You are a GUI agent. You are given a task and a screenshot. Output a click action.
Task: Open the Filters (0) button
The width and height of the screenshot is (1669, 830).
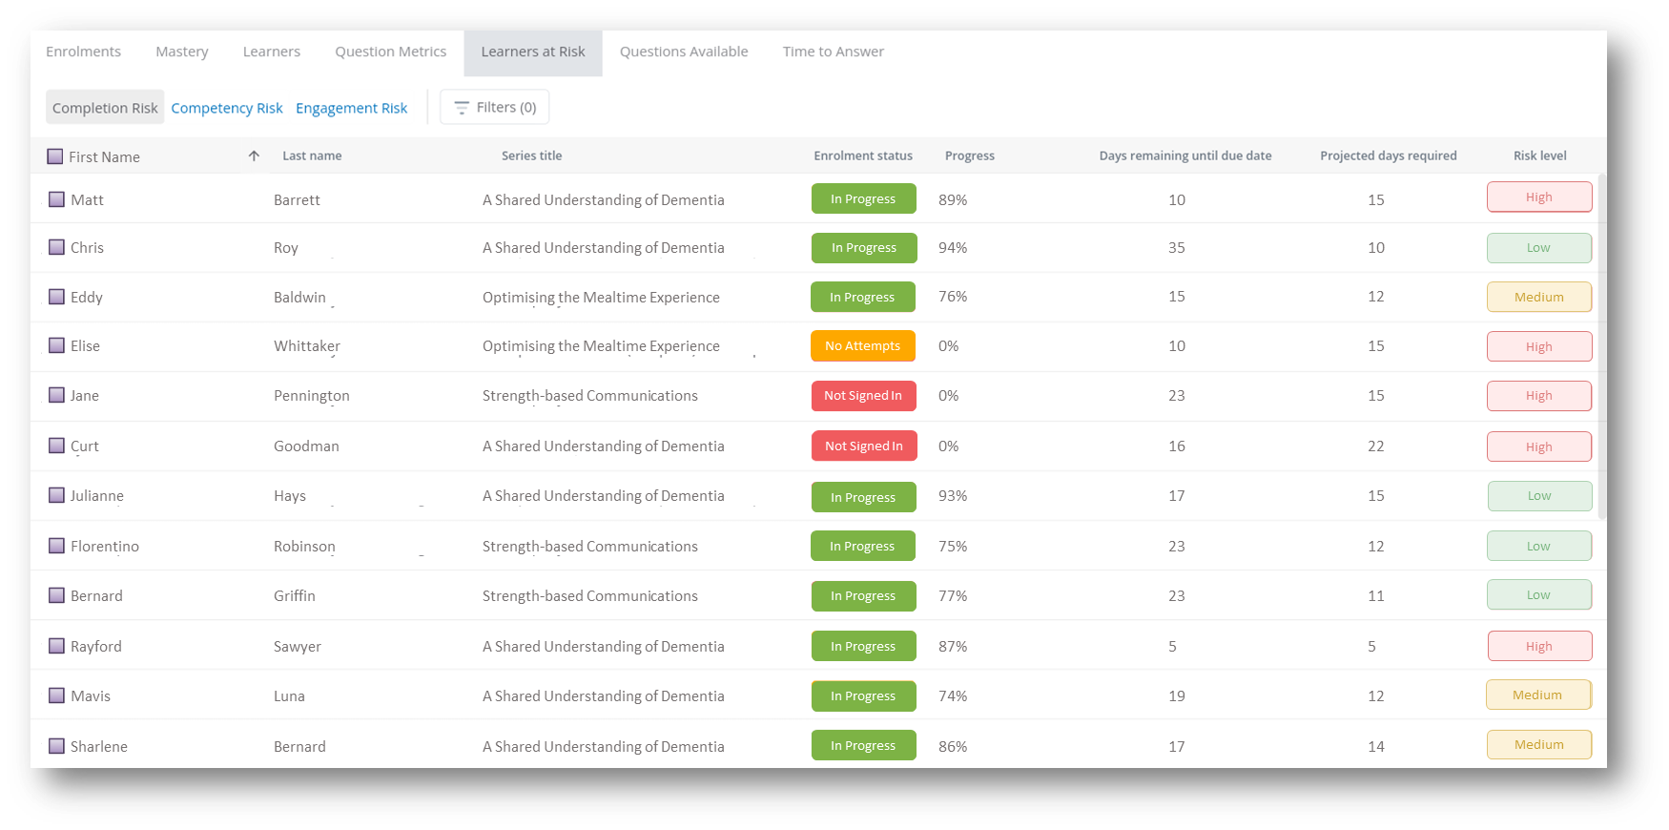point(494,108)
